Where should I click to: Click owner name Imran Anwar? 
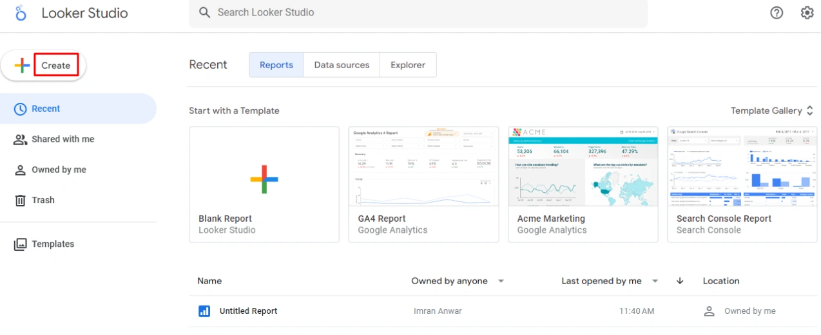(x=438, y=311)
